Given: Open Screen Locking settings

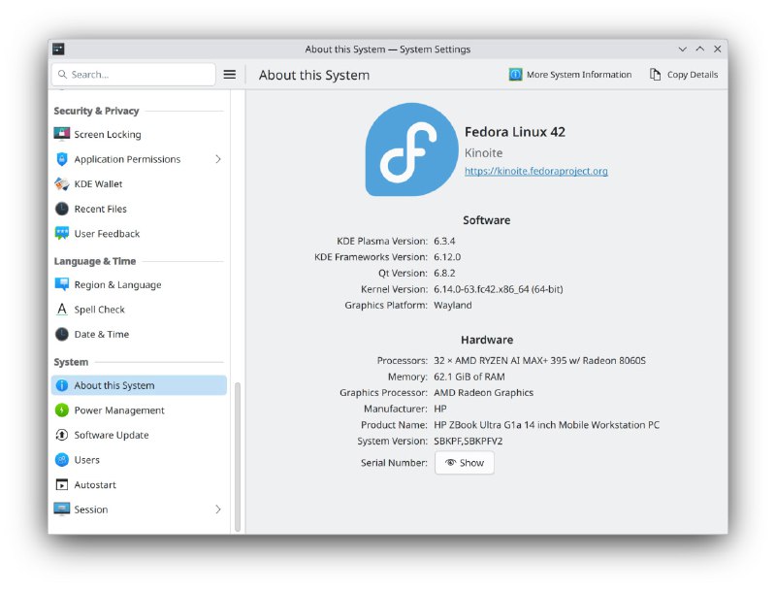Looking at the screenshot, I should [139, 134].
